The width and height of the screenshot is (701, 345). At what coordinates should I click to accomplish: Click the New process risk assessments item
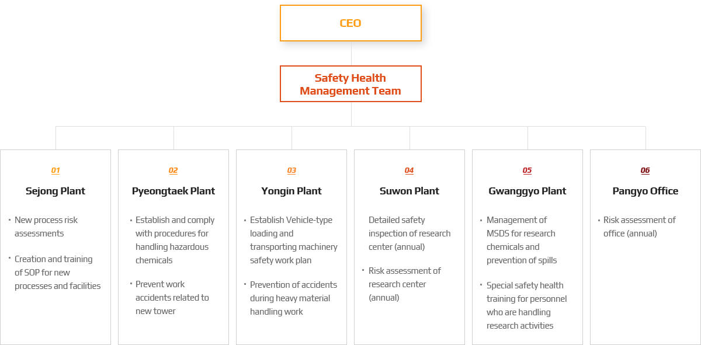click(x=46, y=226)
